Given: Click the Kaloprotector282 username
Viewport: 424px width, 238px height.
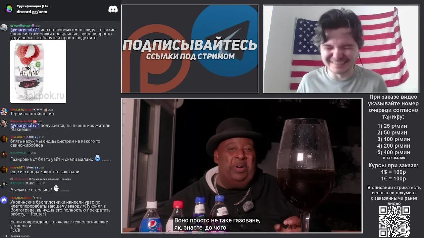Looking at the screenshot, I should pos(21,121).
